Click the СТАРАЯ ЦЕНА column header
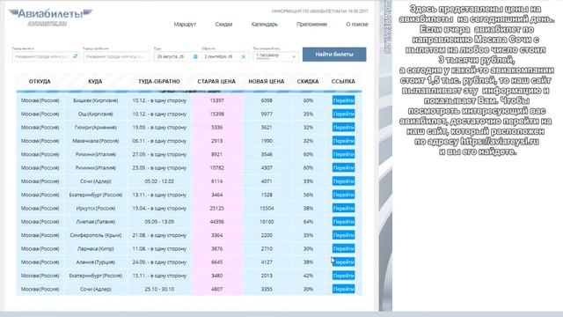 [216, 82]
